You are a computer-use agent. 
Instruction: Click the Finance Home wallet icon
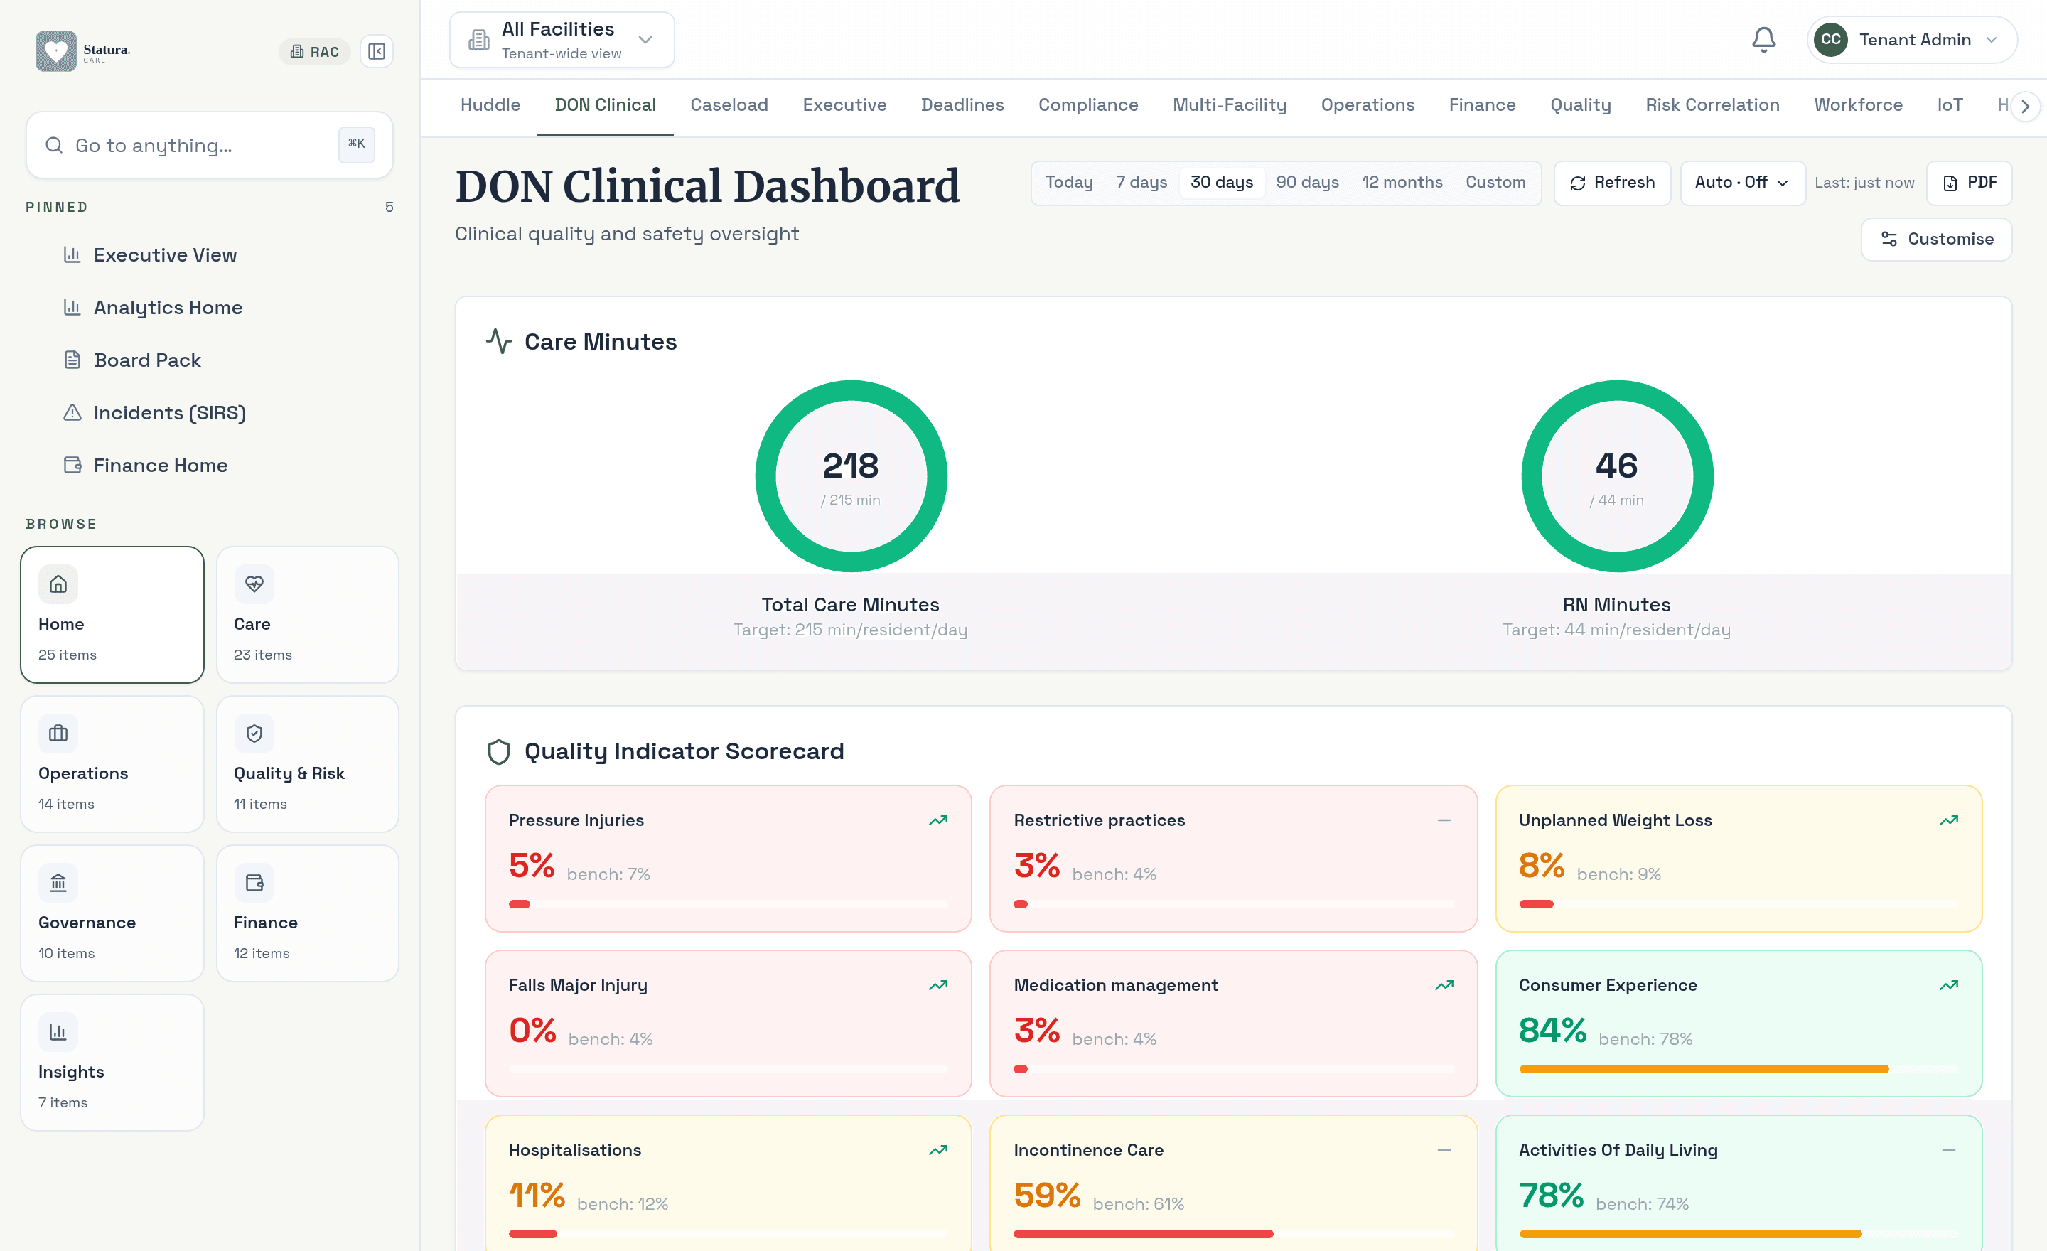(x=72, y=464)
